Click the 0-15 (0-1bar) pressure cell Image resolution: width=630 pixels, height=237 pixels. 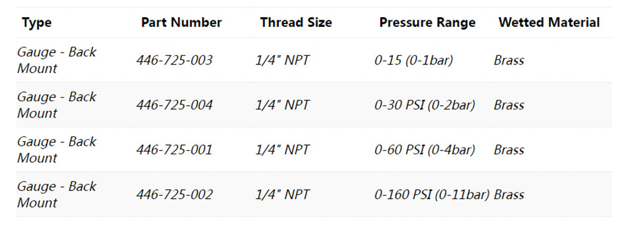tap(413, 60)
